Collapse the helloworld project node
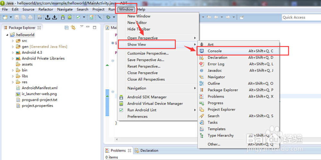 point(7,35)
